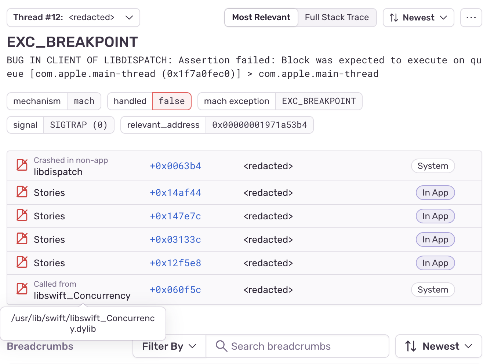Click the +0x0063b4 address link
The image size is (494, 364).
click(175, 166)
